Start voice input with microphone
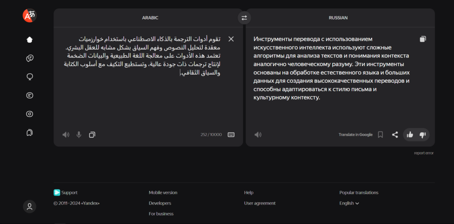Viewport: 454px width, 224px height. pyautogui.click(x=79, y=135)
